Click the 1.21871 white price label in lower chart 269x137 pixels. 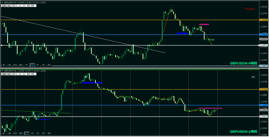[264, 117]
